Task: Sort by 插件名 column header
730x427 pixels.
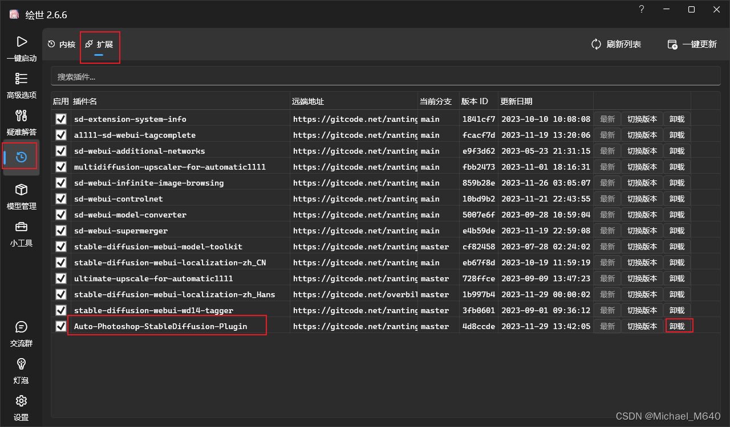Action: click(180, 101)
